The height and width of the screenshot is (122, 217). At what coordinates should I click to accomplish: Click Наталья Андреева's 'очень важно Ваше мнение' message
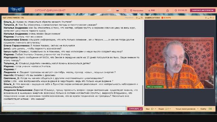tap(32, 34)
